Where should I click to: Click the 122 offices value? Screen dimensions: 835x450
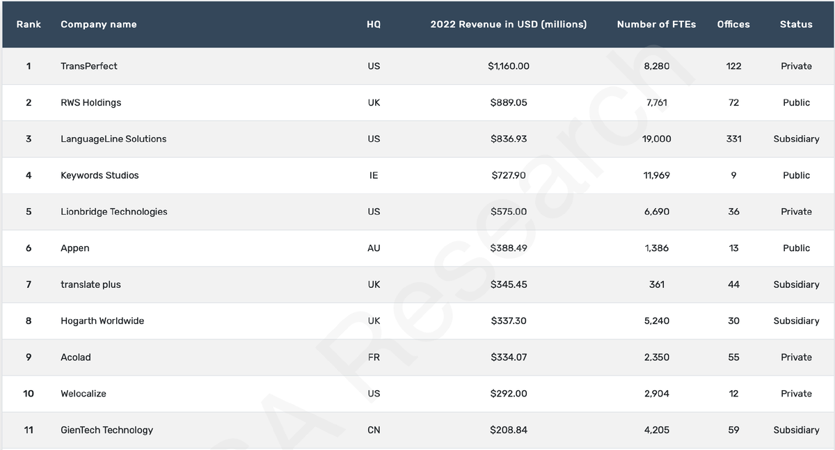(x=733, y=66)
